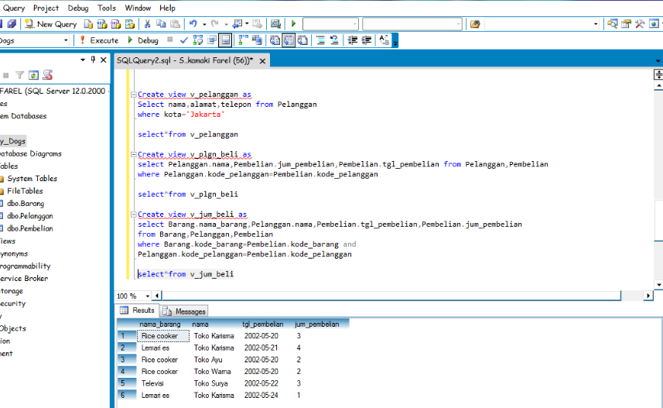This screenshot has width=663, height=408.
Task: Click the Query Options icon
Action: tap(212, 40)
